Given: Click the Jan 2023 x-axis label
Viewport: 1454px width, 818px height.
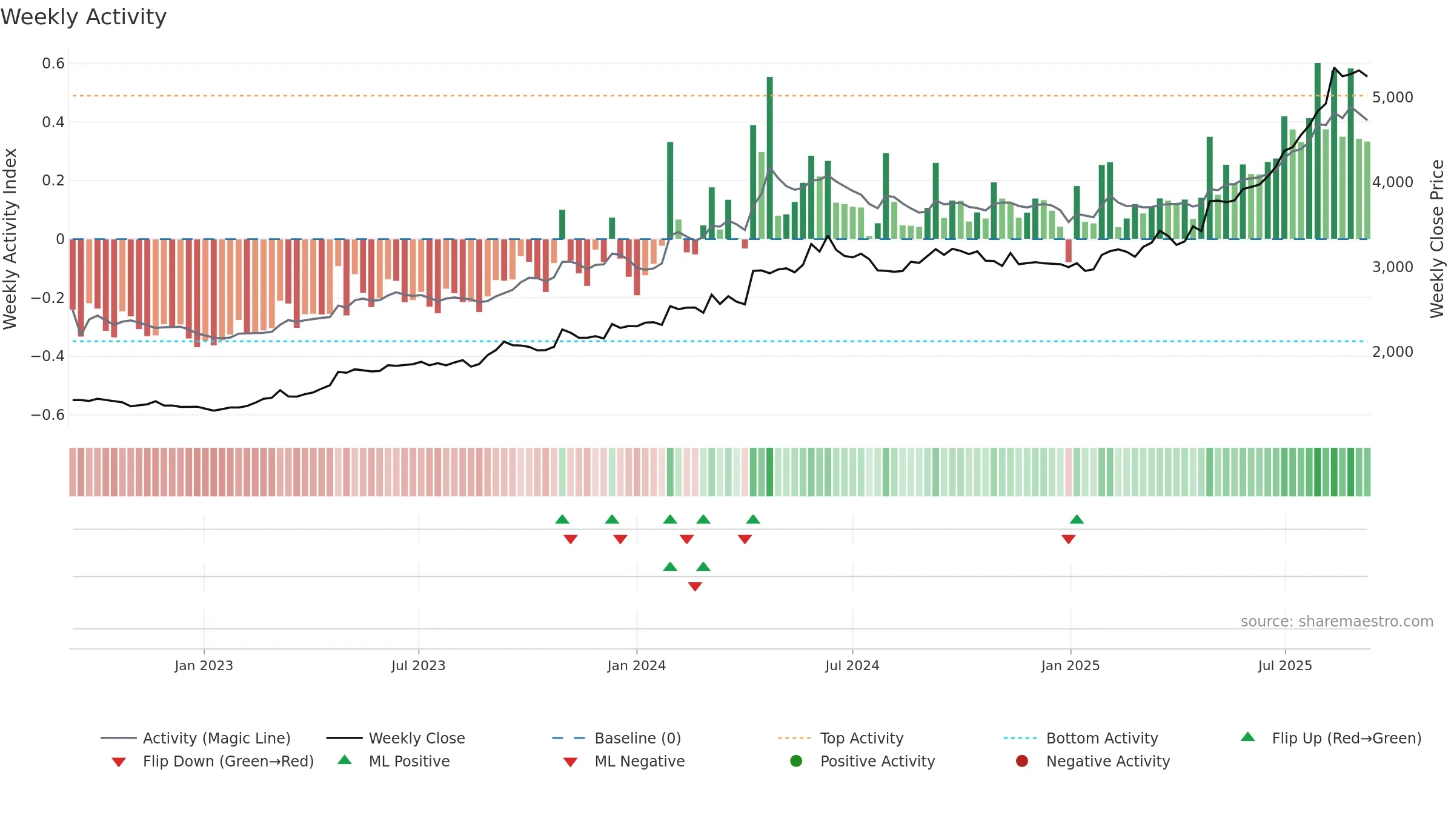Looking at the screenshot, I should click(x=204, y=665).
